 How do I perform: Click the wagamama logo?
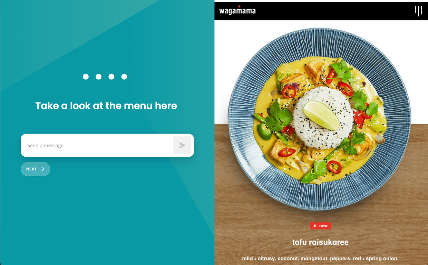click(237, 10)
